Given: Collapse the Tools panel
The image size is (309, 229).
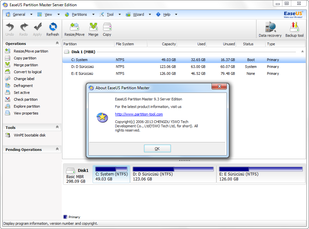Looking at the screenshot, I should [x=57, y=127].
